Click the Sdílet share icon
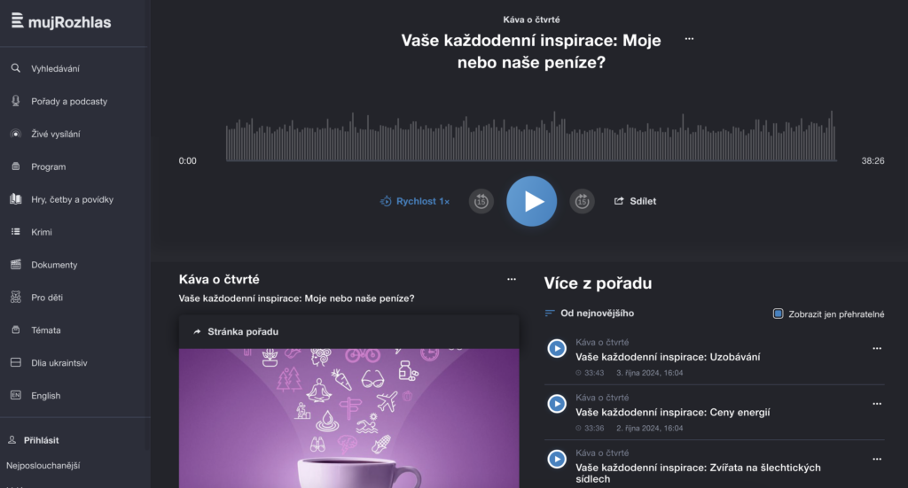 [619, 201]
